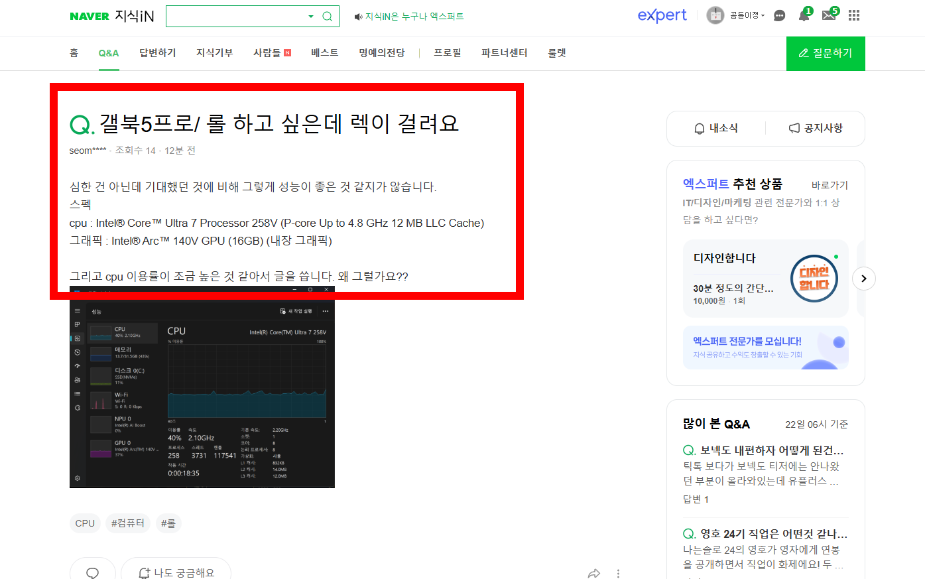The image size is (925, 579).
Task: Open the 디자인합니다 expert product card
Action: tap(766, 279)
